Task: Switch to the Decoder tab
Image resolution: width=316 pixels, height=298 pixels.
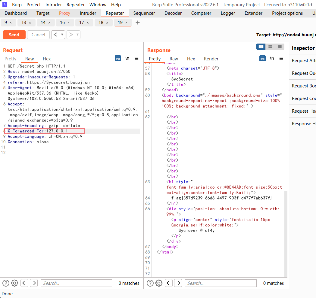Action: point(173,13)
